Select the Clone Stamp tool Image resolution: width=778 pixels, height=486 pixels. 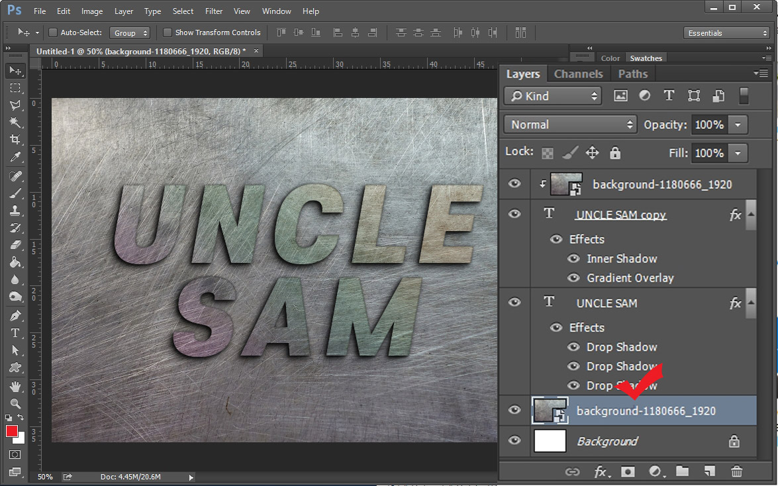point(15,211)
